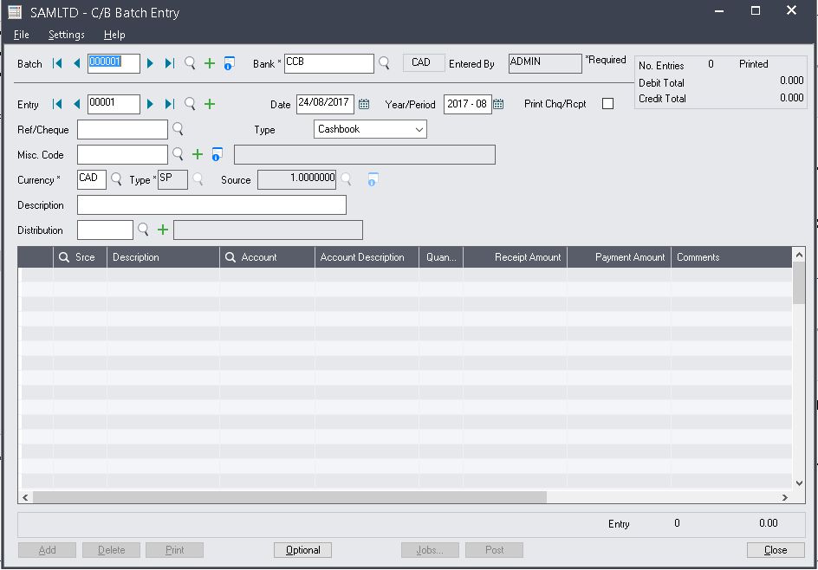
Task: Click the Payment Amount column header
Action: click(620, 257)
